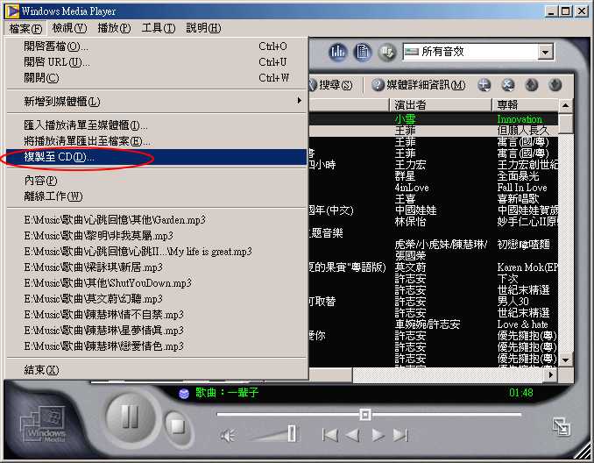This screenshot has width=594, height=463.
Task: Click the 搜尋(S) search button
Action: coord(332,85)
